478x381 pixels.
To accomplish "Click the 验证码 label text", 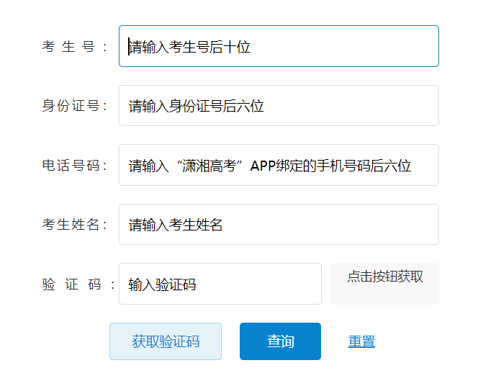I will click(x=78, y=284).
